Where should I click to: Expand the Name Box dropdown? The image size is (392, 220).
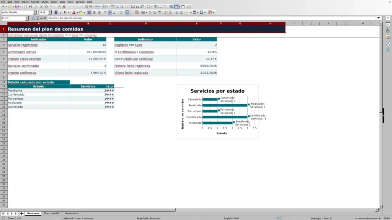(27, 18)
